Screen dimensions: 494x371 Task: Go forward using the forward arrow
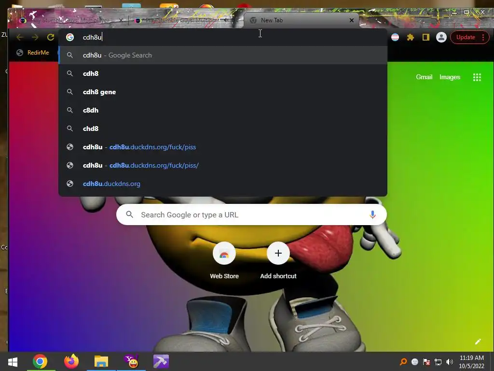coord(35,37)
